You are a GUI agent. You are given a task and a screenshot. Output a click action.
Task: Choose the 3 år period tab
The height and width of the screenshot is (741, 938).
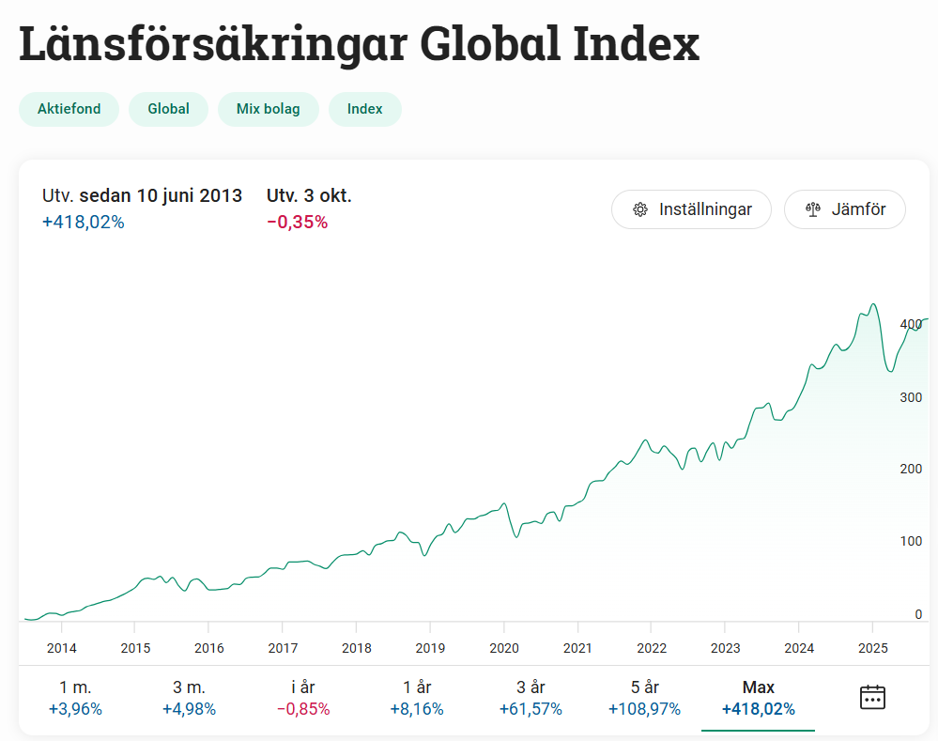click(531, 698)
